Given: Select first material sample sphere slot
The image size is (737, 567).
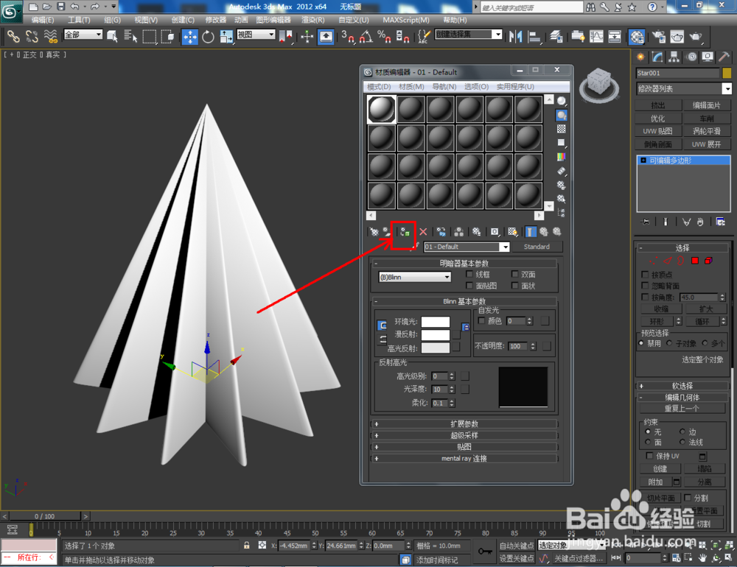Looking at the screenshot, I should pos(381,110).
